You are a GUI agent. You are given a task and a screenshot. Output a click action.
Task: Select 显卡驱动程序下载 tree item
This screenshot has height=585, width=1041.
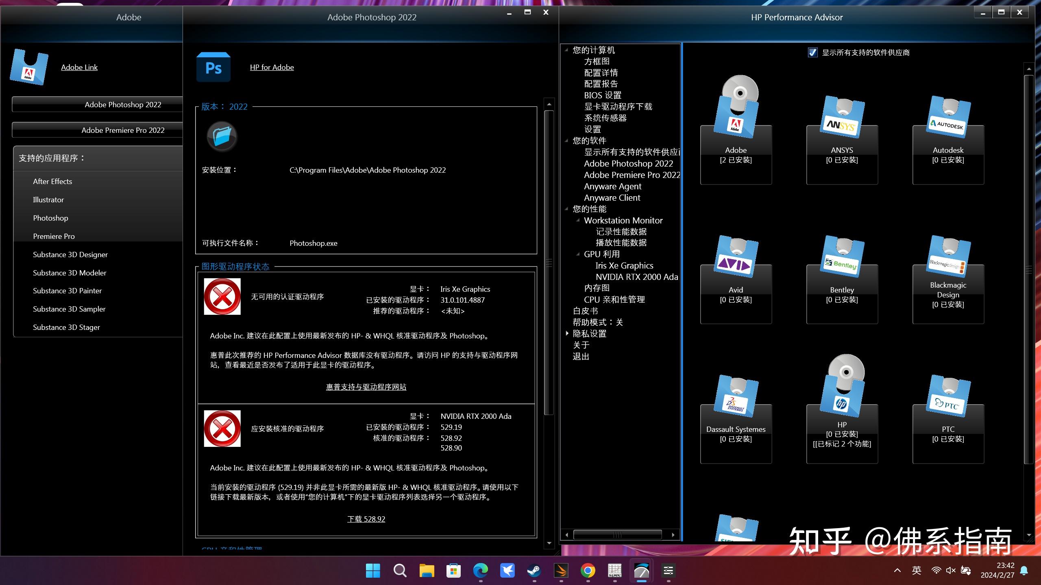[618, 106]
